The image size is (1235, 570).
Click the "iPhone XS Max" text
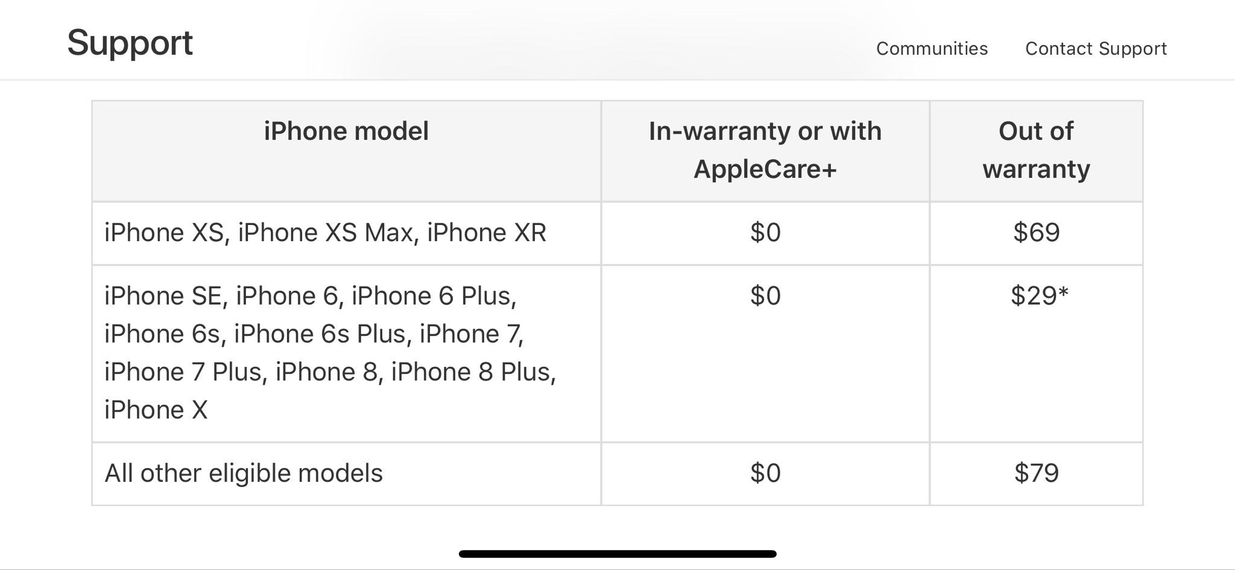click(x=326, y=233)
